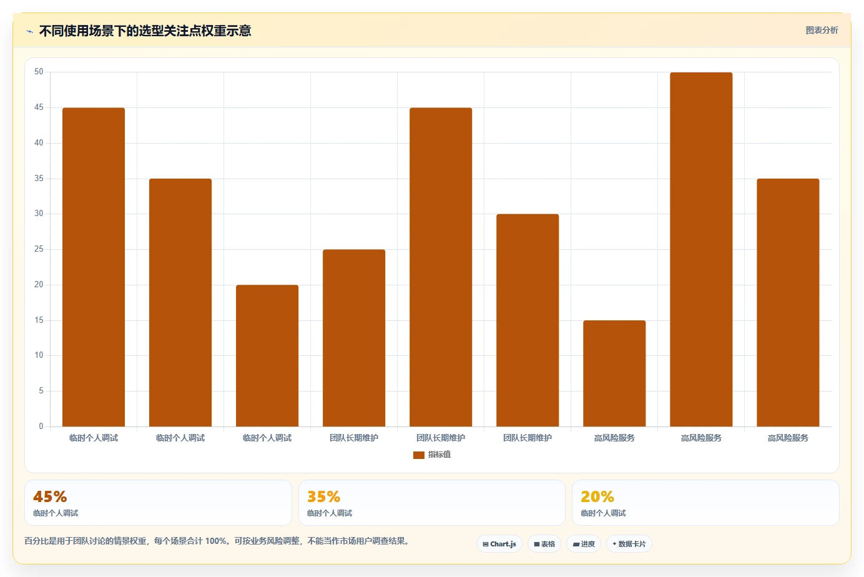Screen dimensions: 864x577
Task: Click the lightning icon beside the chart title
Action: (29, 31)
